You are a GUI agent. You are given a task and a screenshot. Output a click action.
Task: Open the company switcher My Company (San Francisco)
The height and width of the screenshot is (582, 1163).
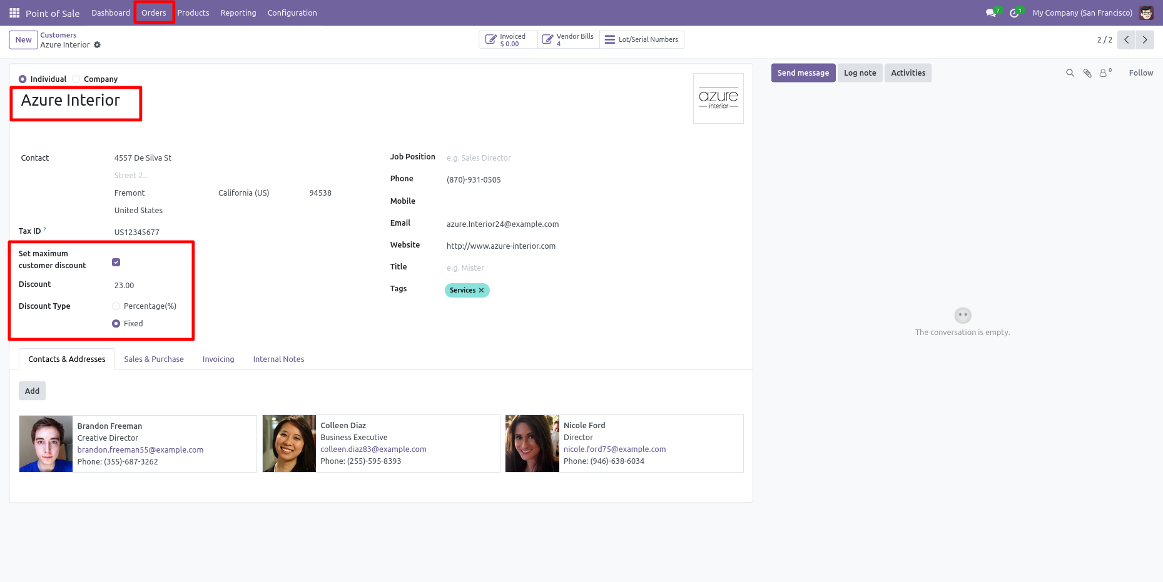1082,13
